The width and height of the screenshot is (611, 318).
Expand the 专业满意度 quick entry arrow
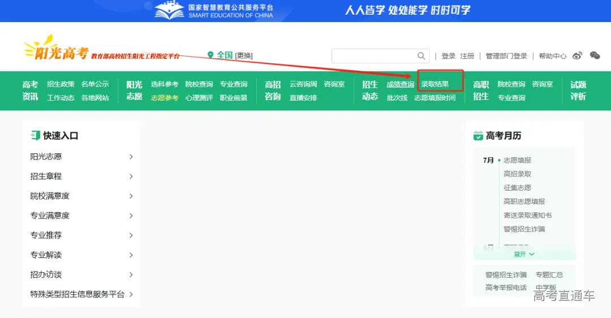point(131,216)
